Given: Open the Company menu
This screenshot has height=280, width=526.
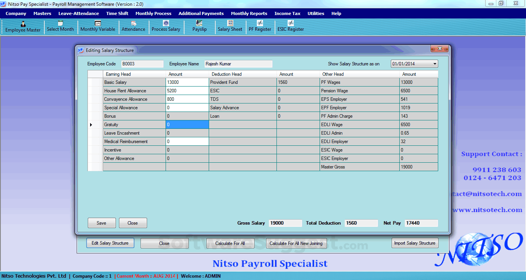Looking at the screenshot, I should [16, 13].
